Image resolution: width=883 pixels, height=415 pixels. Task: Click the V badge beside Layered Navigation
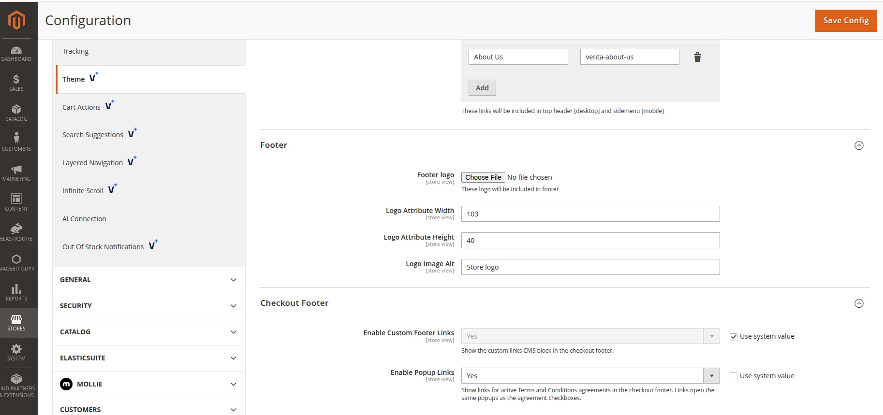(132, 161)
